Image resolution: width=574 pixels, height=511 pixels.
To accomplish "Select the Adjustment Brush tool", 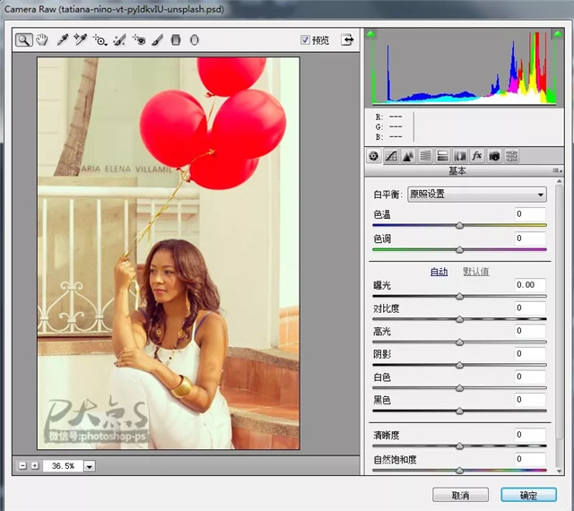I will [x=157, y=40].
